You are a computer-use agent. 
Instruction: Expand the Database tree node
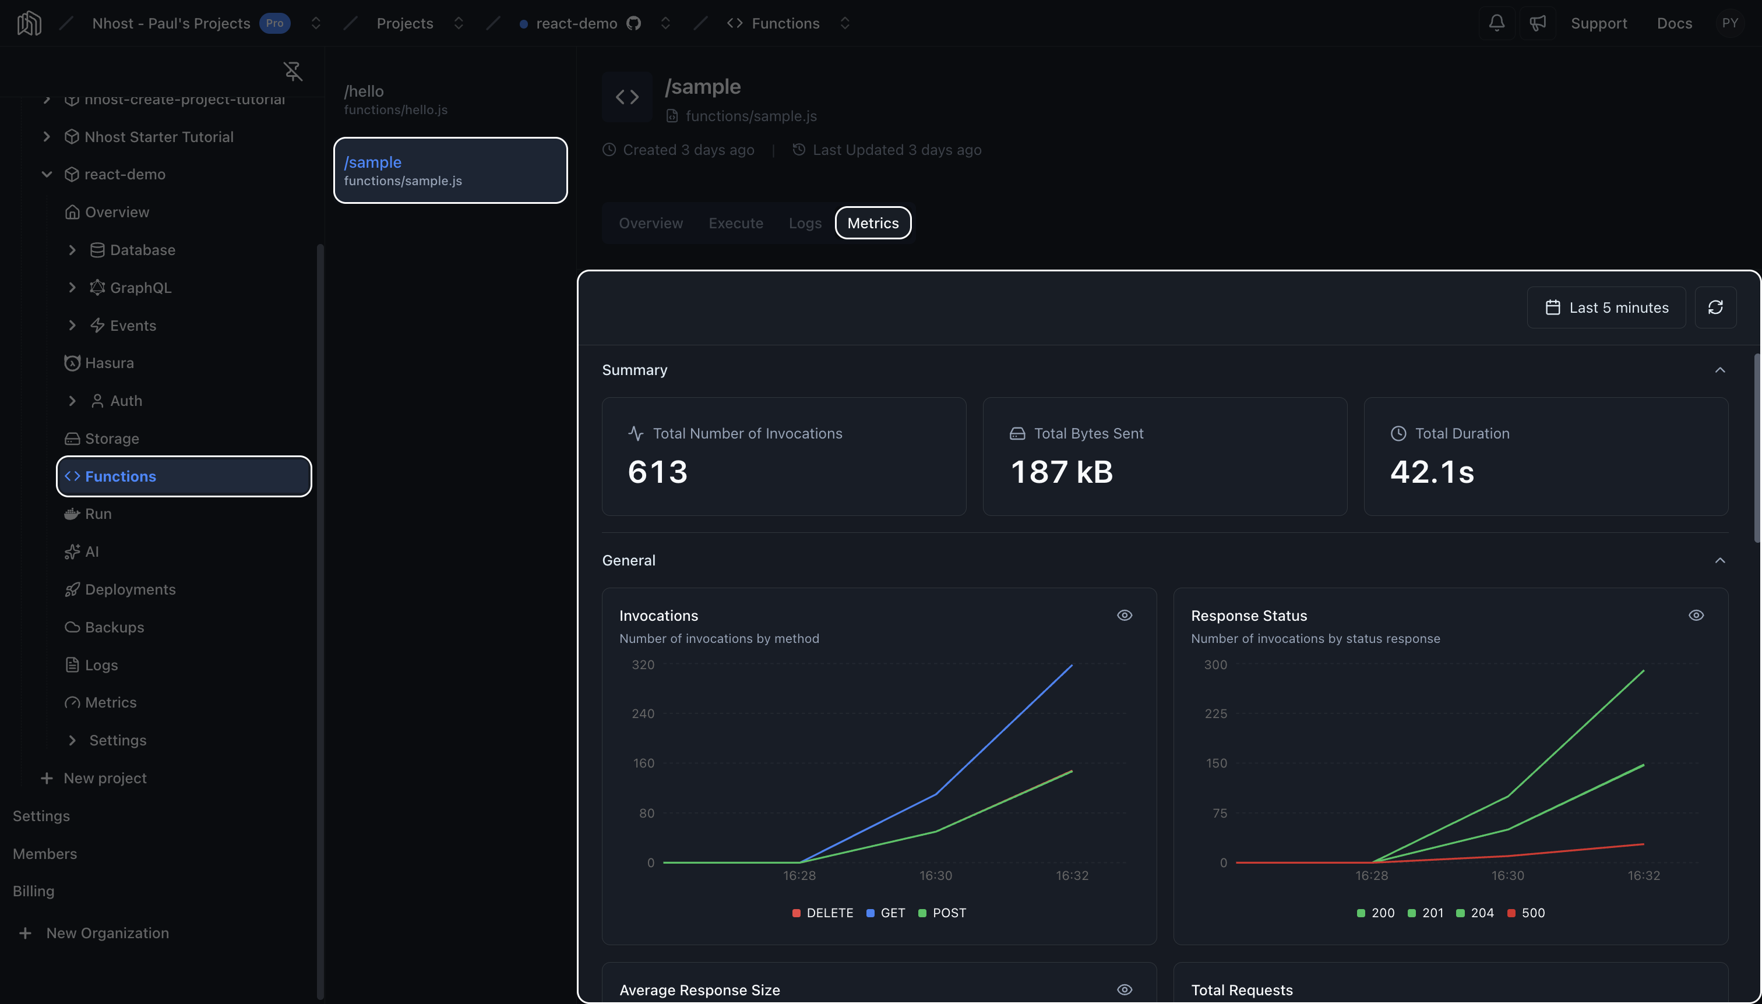pos(72,250)
